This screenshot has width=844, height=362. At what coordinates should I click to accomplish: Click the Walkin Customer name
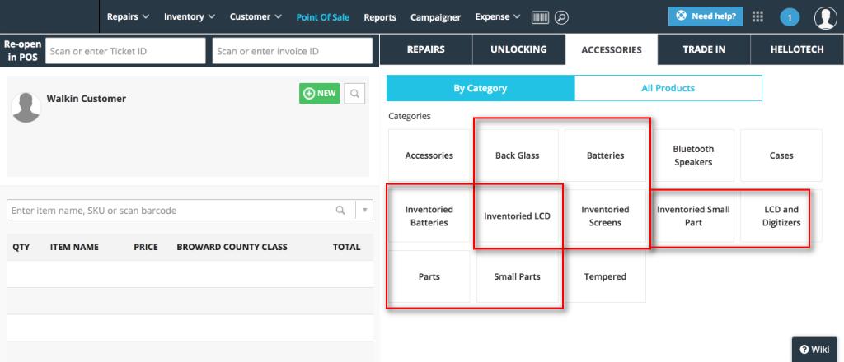click(86, 99)
